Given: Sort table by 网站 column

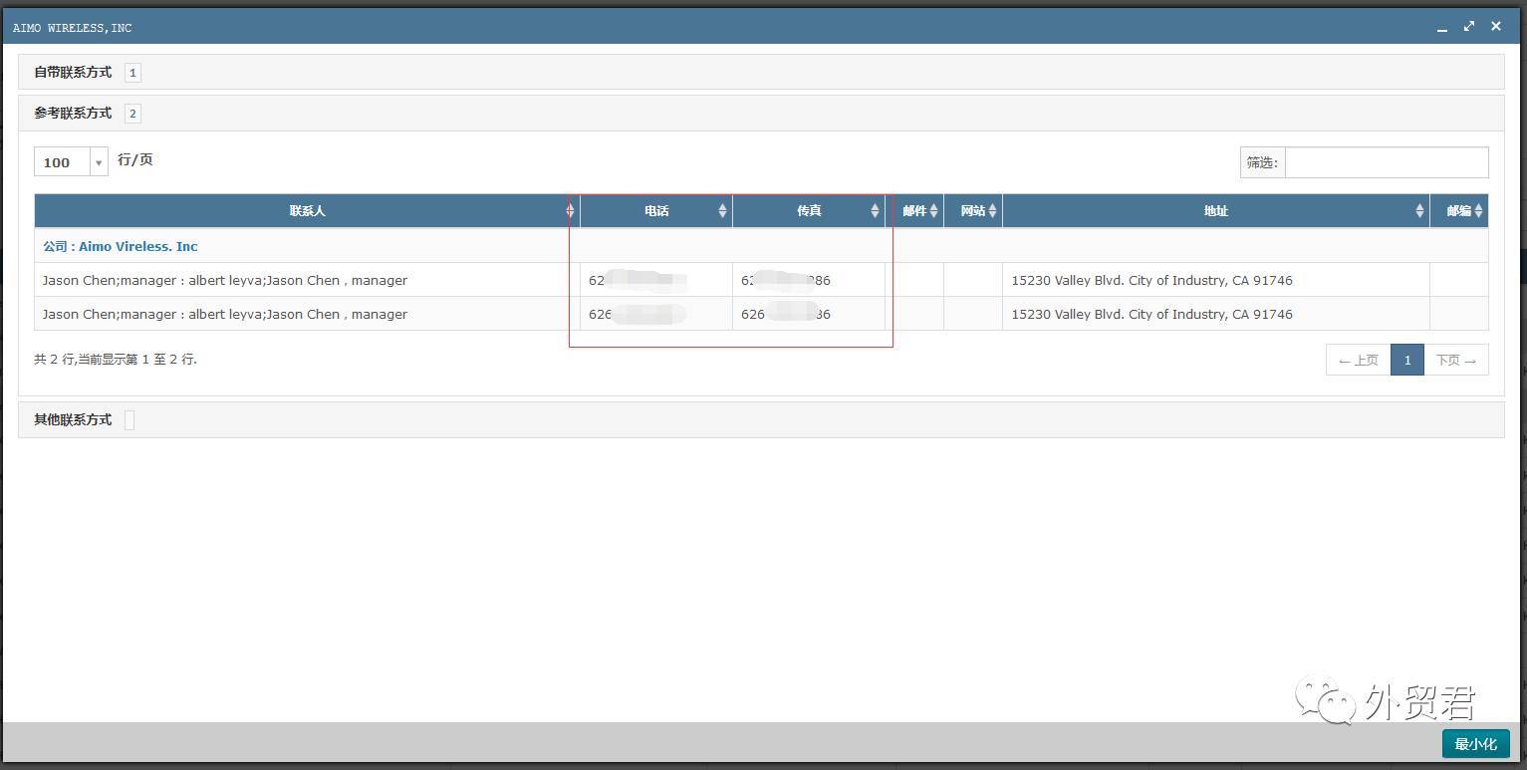Looking at the screenshot, I should (x=973, y=211).
